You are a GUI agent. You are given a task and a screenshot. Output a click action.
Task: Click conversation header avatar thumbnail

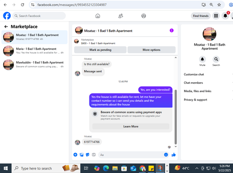tap(79, 30)
